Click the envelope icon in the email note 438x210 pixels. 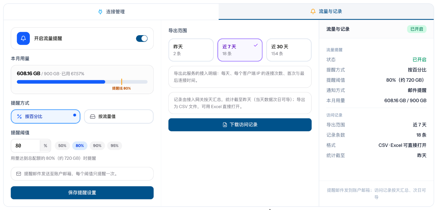coord(19,174)
